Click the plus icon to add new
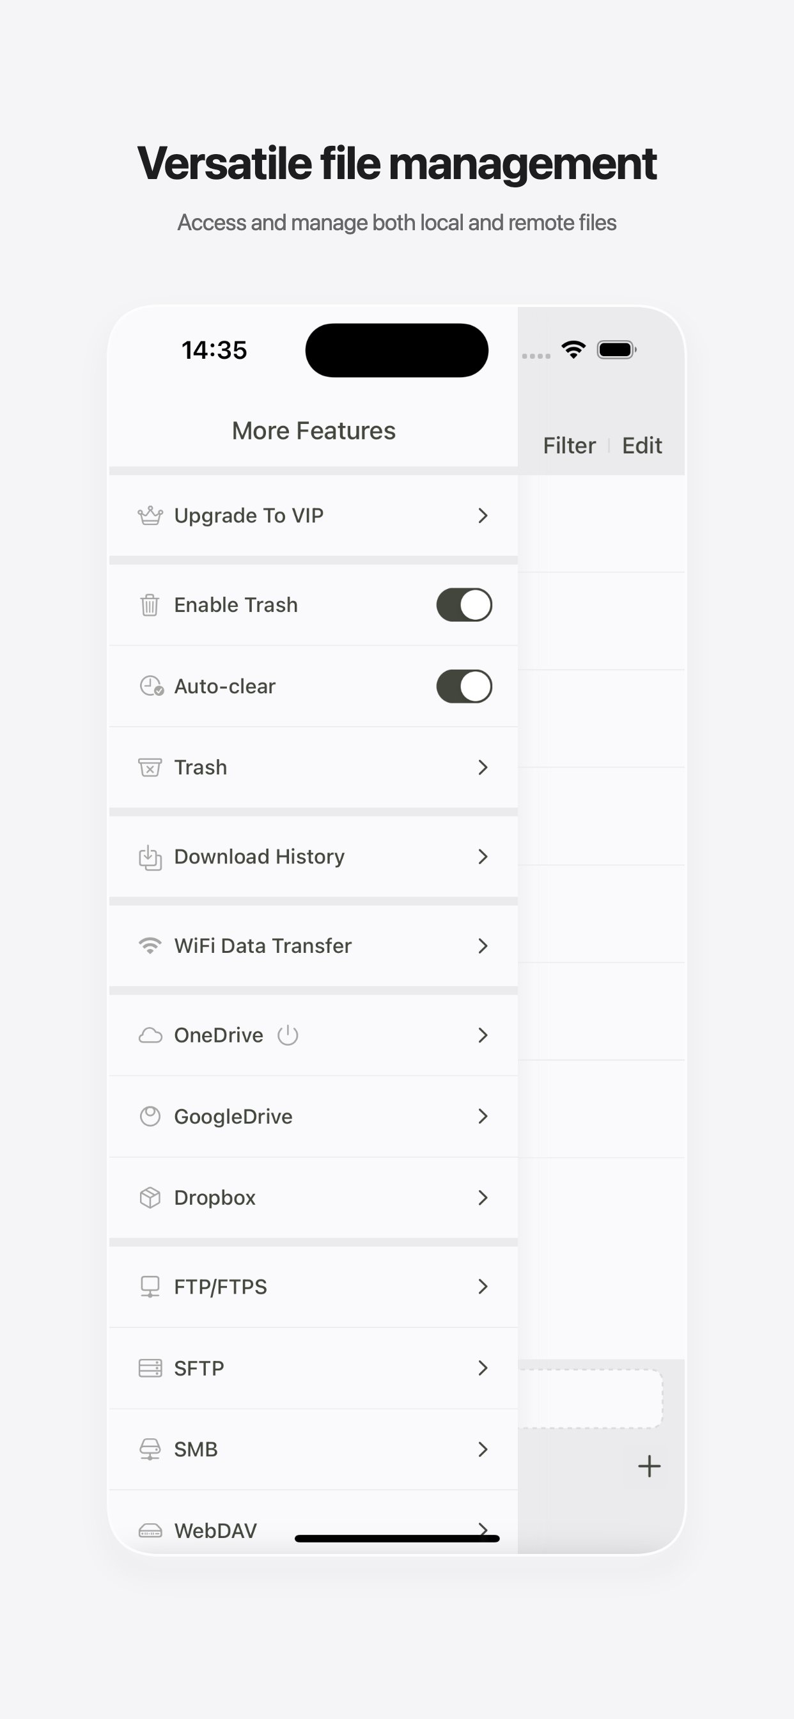Image resolution: width=794 pixels, height=1719 pixels. (648, 1466)
